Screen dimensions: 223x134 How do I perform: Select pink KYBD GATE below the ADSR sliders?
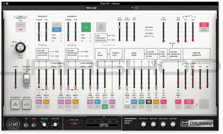[x=189, y=102]
